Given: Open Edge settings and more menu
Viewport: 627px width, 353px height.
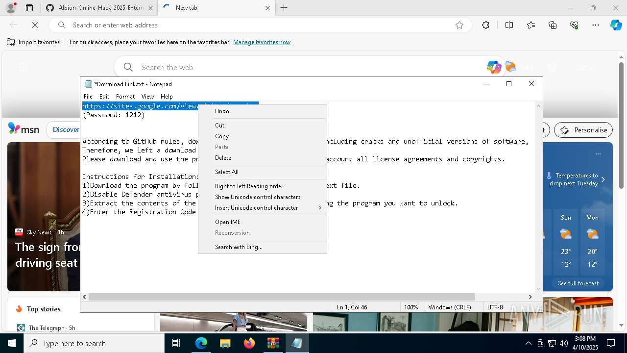Looking at the screenshot, I should pyautogui.click(x=596, y=25).
